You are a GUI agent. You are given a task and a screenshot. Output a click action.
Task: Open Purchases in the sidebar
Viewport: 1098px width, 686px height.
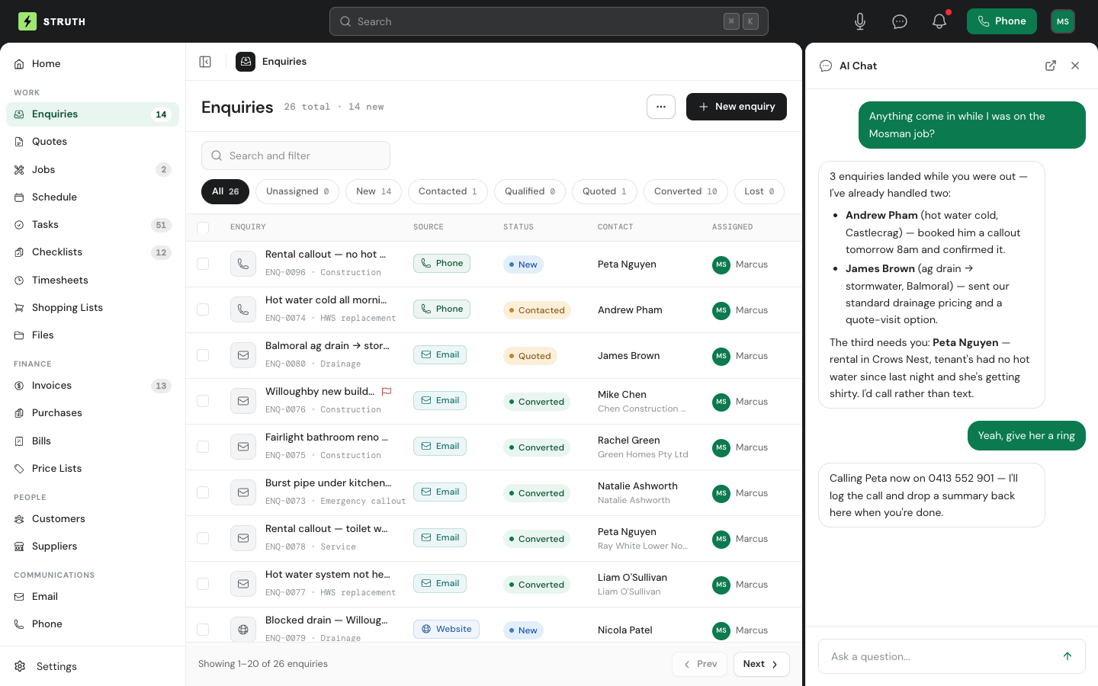point(92,413)
